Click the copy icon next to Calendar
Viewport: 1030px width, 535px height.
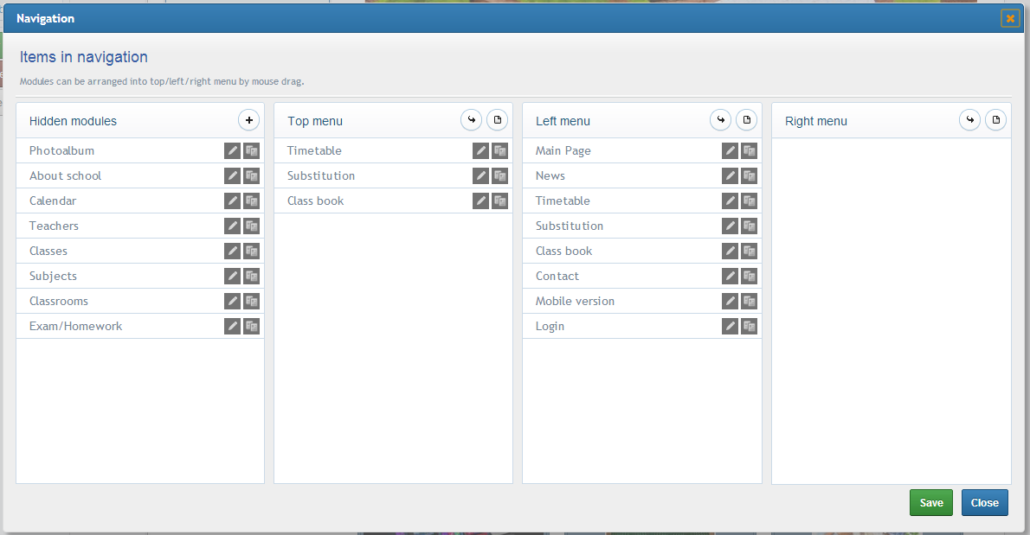tap(251, 201)
